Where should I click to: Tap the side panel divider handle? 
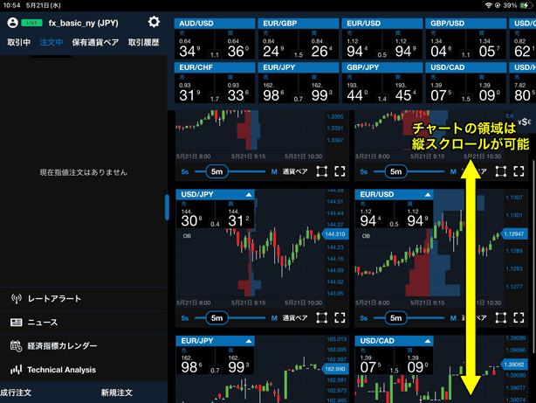point(167,207)
